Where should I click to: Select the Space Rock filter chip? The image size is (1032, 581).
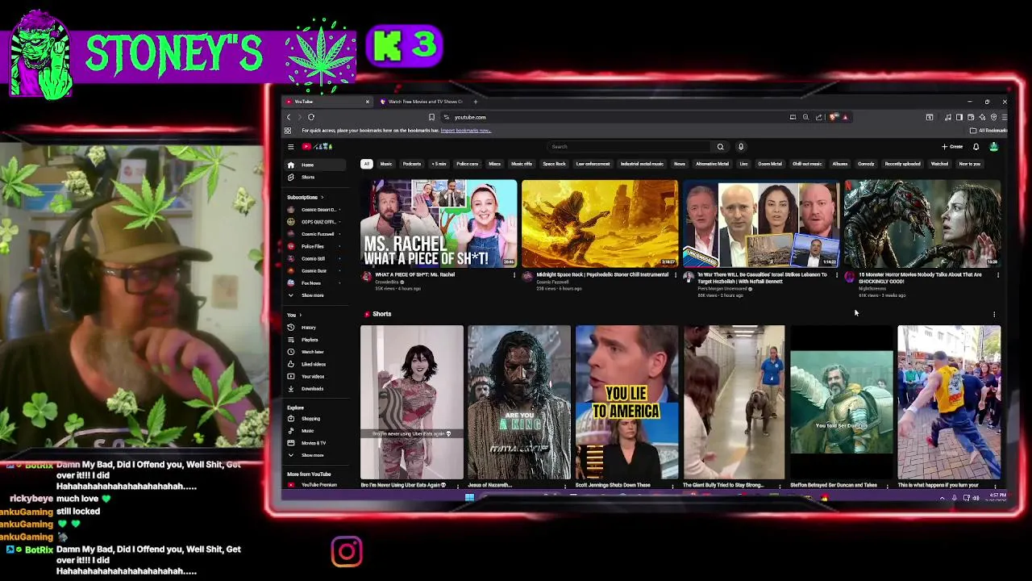click(x=554, y=164)
